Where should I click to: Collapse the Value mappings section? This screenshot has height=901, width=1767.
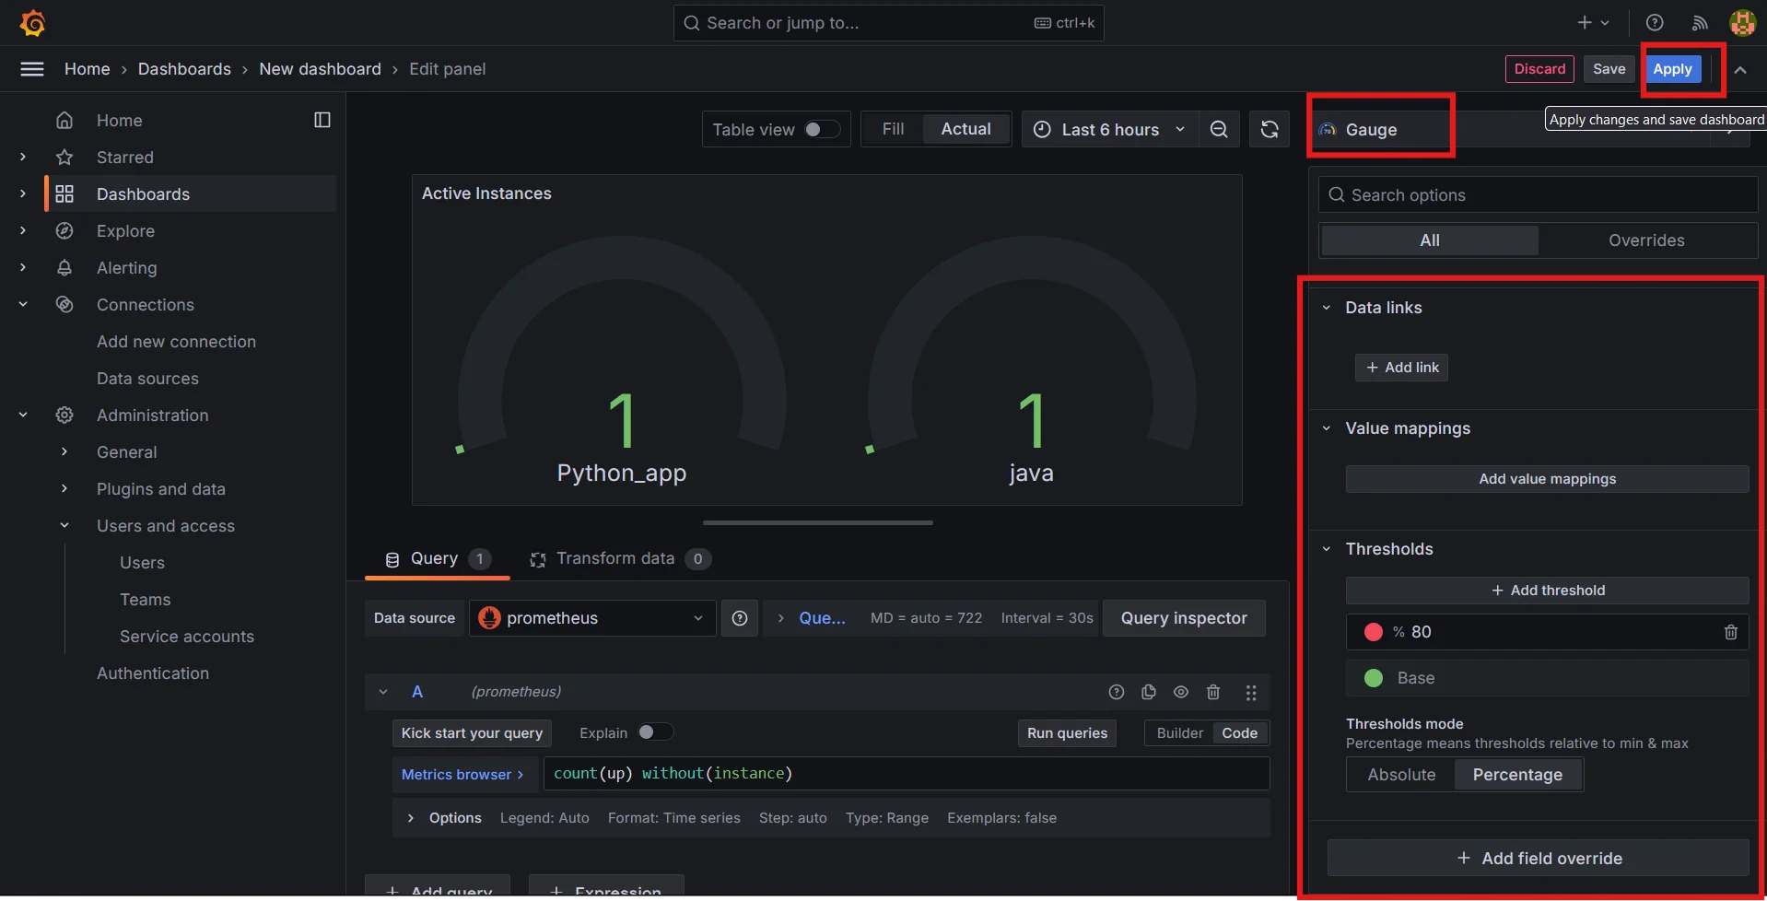pyautogui.click(x=1327, y=428)
